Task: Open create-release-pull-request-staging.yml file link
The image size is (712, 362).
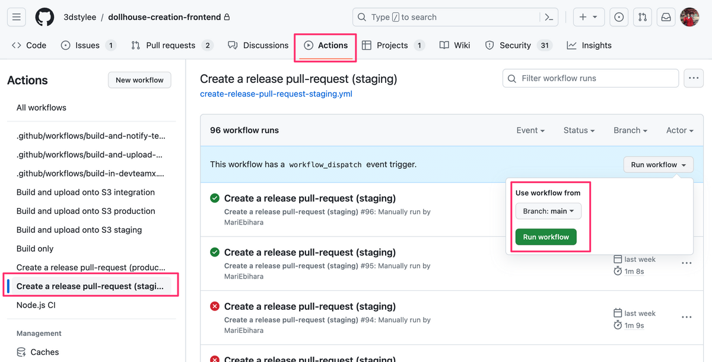Action: click(276, 94)
